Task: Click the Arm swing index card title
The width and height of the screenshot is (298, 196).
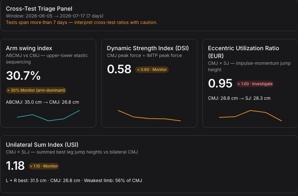Action: (29, 48)
